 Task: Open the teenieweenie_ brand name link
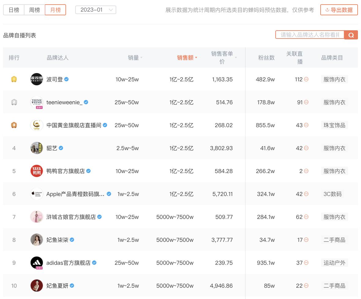(x=64, y=102)
